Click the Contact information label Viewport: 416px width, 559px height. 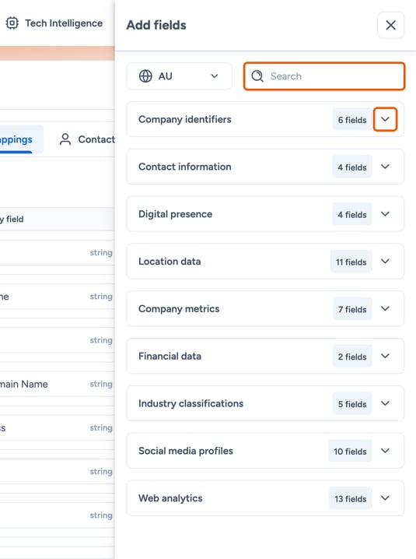(185, 167)
